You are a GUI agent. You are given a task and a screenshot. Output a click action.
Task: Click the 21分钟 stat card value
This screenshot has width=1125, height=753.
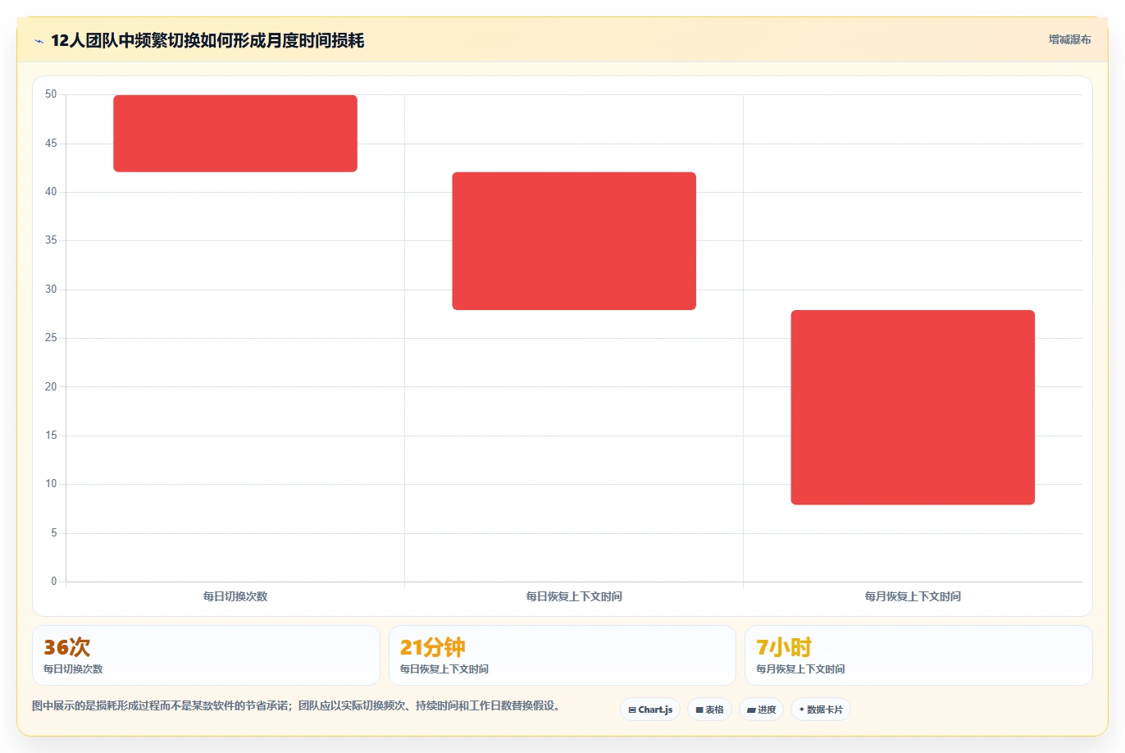tap(433, 647)
